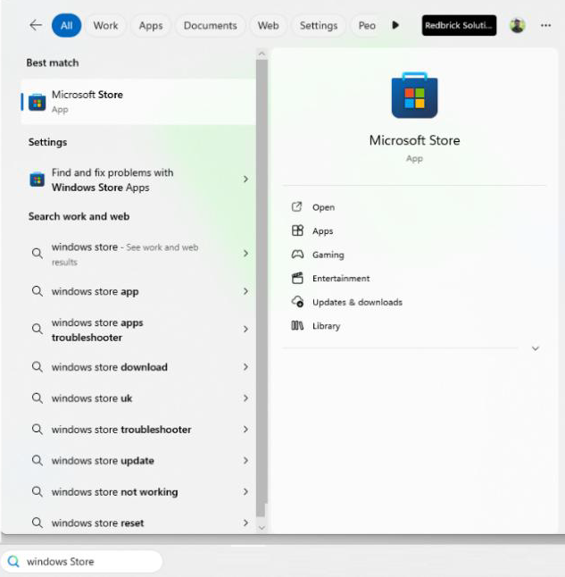The height and width of the screenshot is (577, 565).
Task: Select 'windows store apps troubleshooter' suggestion
Action: tap(138, 330)
